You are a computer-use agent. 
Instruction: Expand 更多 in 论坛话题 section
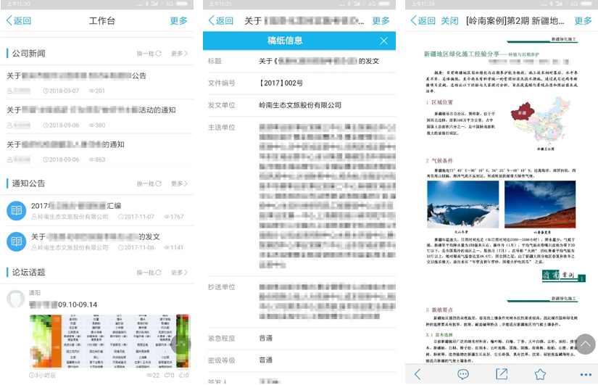pyautogui.click(x=179, y=273)
